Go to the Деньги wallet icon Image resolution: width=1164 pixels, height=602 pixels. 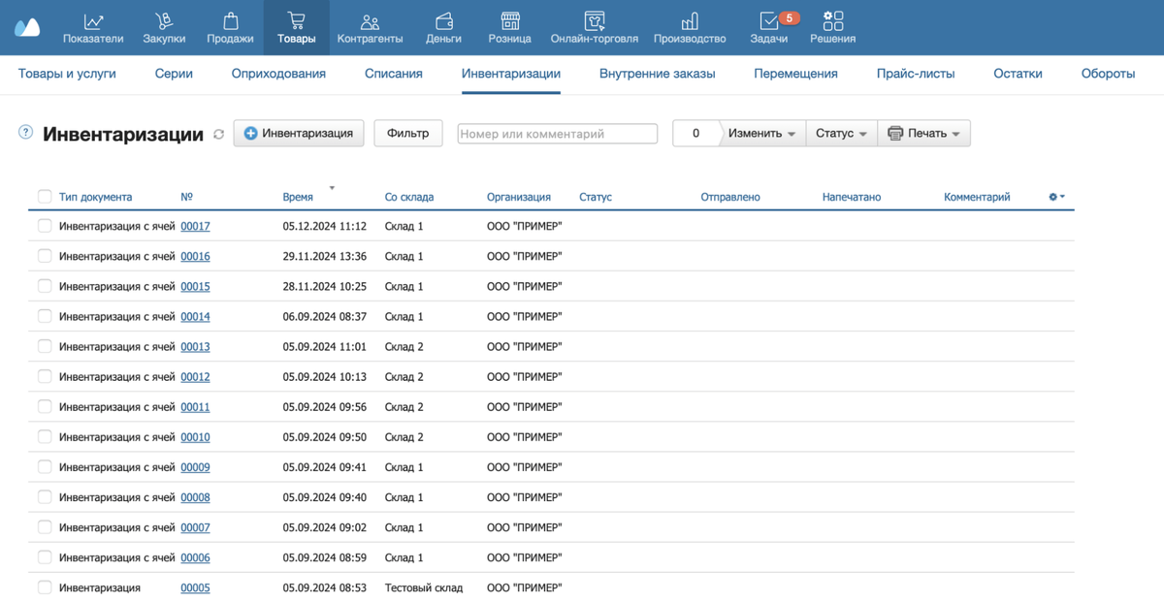tap(443, 21)
